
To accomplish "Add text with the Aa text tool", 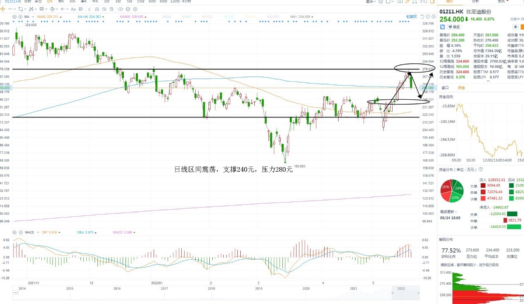I will pyautogui.click(x=73, y=9).
